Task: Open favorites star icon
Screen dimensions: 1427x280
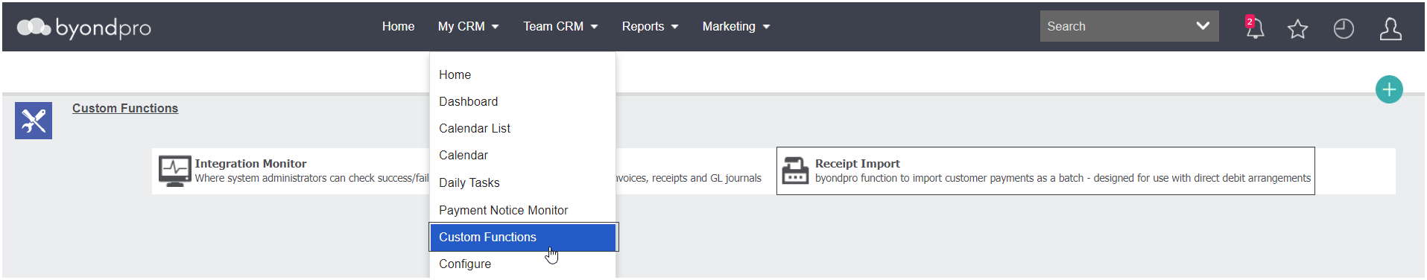Action: [x=1297, y=29]
